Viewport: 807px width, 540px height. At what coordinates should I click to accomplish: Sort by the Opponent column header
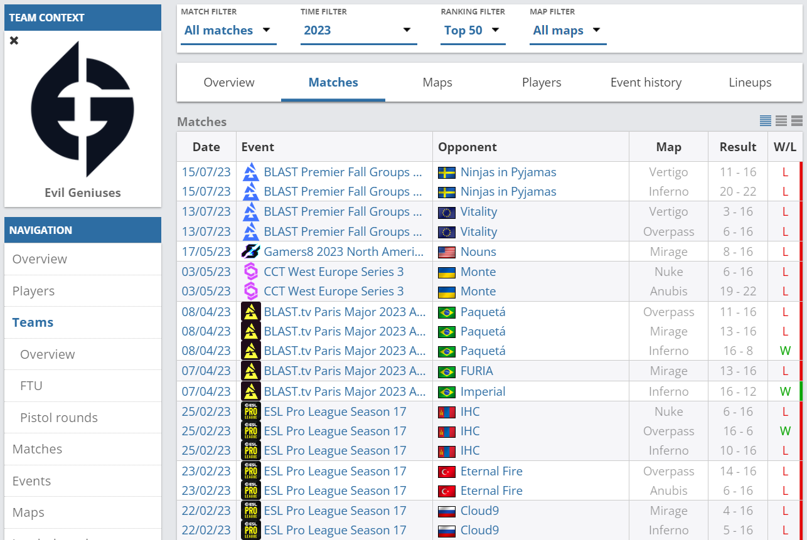coord(531,147)
